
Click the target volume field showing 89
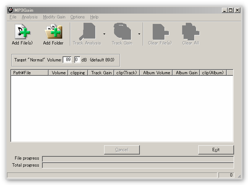tap(67, 60)
